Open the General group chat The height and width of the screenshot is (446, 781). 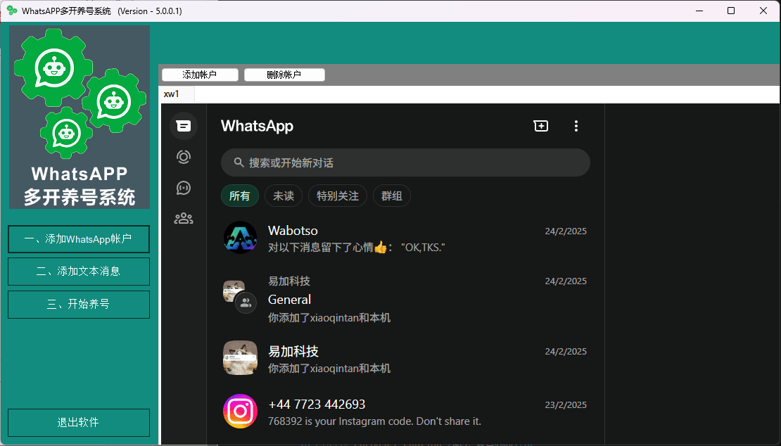[405, 299]
